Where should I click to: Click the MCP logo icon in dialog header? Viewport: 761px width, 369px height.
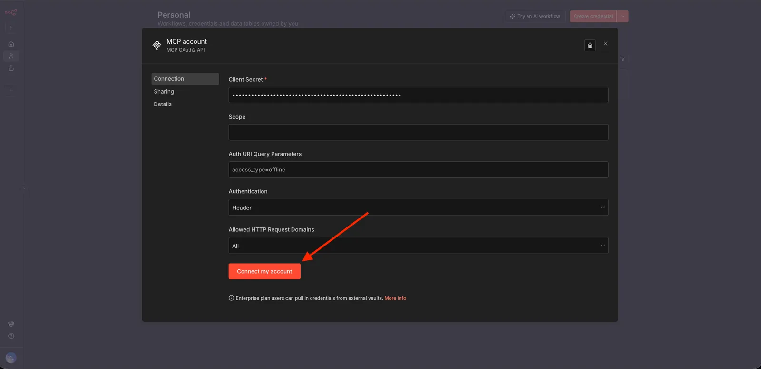pyautogui.click(x=156, y=46)
